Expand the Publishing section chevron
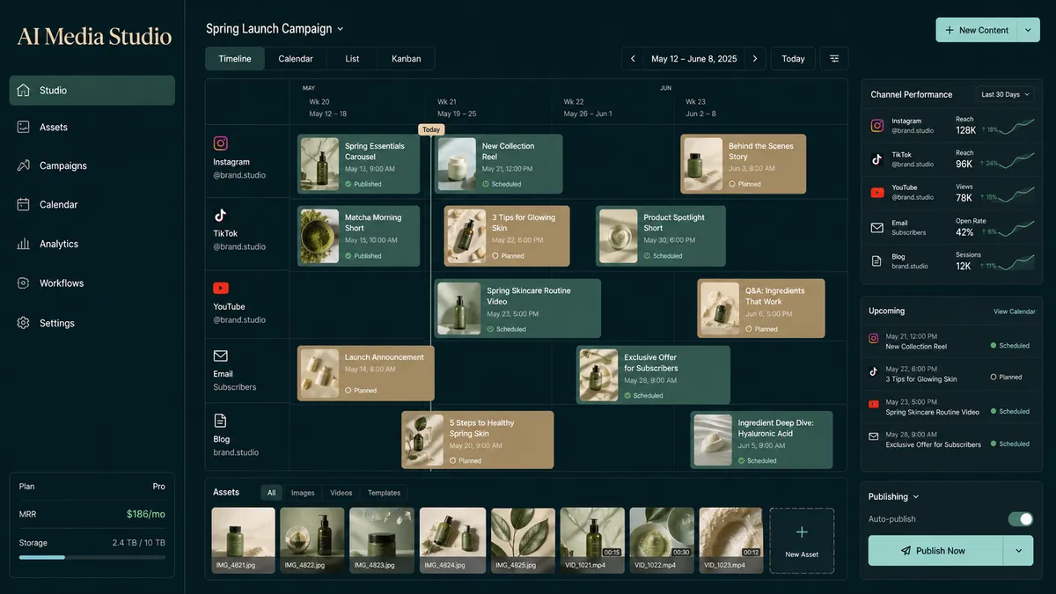The height and width of the screenshot is (594, 1056). tap(916, 497)
